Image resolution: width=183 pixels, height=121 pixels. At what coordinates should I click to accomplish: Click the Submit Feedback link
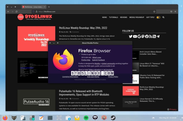98,60
